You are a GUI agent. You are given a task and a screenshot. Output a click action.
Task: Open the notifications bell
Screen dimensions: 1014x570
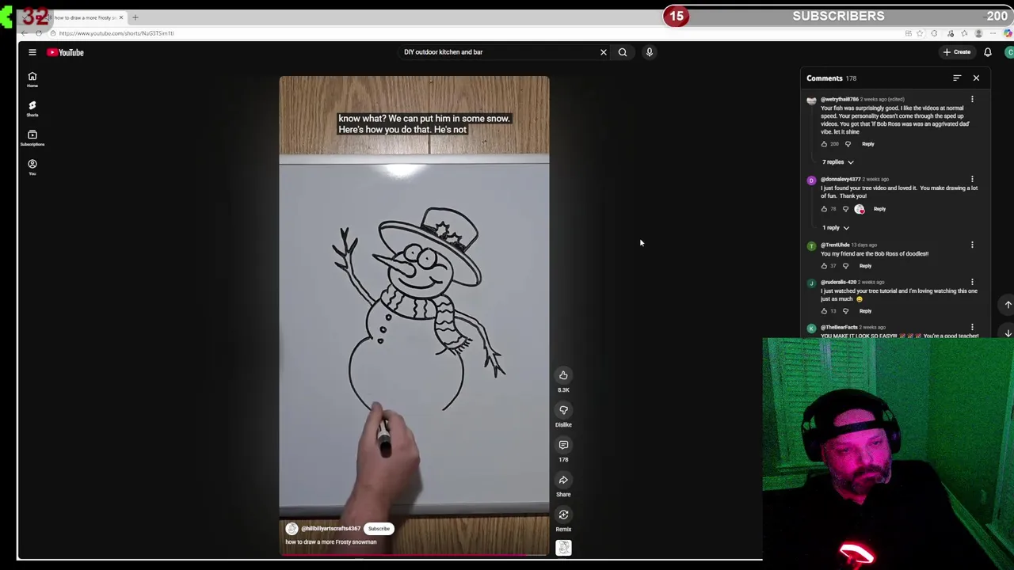pyautogui.click(x=988, y=52)
